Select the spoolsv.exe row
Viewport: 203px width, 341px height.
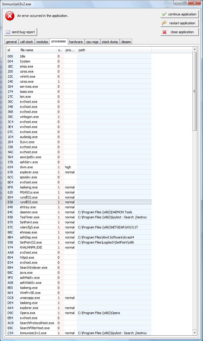(79, 177)
